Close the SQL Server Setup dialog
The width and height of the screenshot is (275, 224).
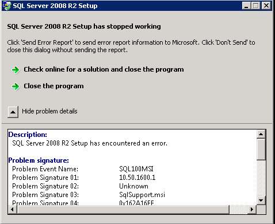click(x=266, y=6)
